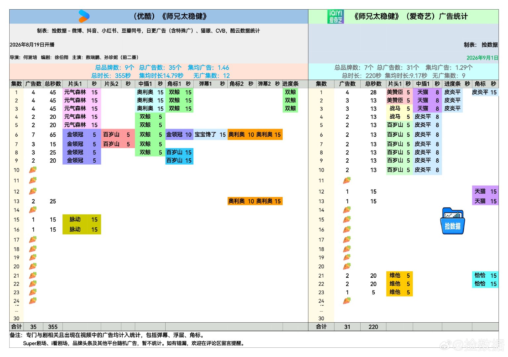Select the carrot icon in Youku row 18
Screen dimensions: 508x357
tap(33, 249)
